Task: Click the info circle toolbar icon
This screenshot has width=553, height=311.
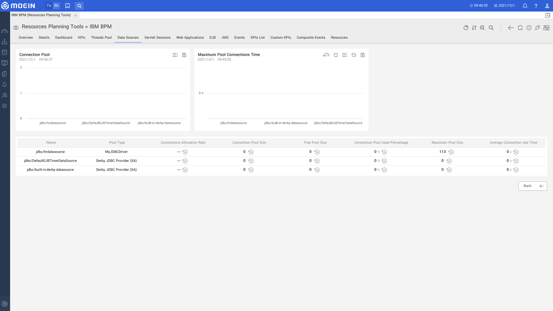Action: (x=529, y=28)
